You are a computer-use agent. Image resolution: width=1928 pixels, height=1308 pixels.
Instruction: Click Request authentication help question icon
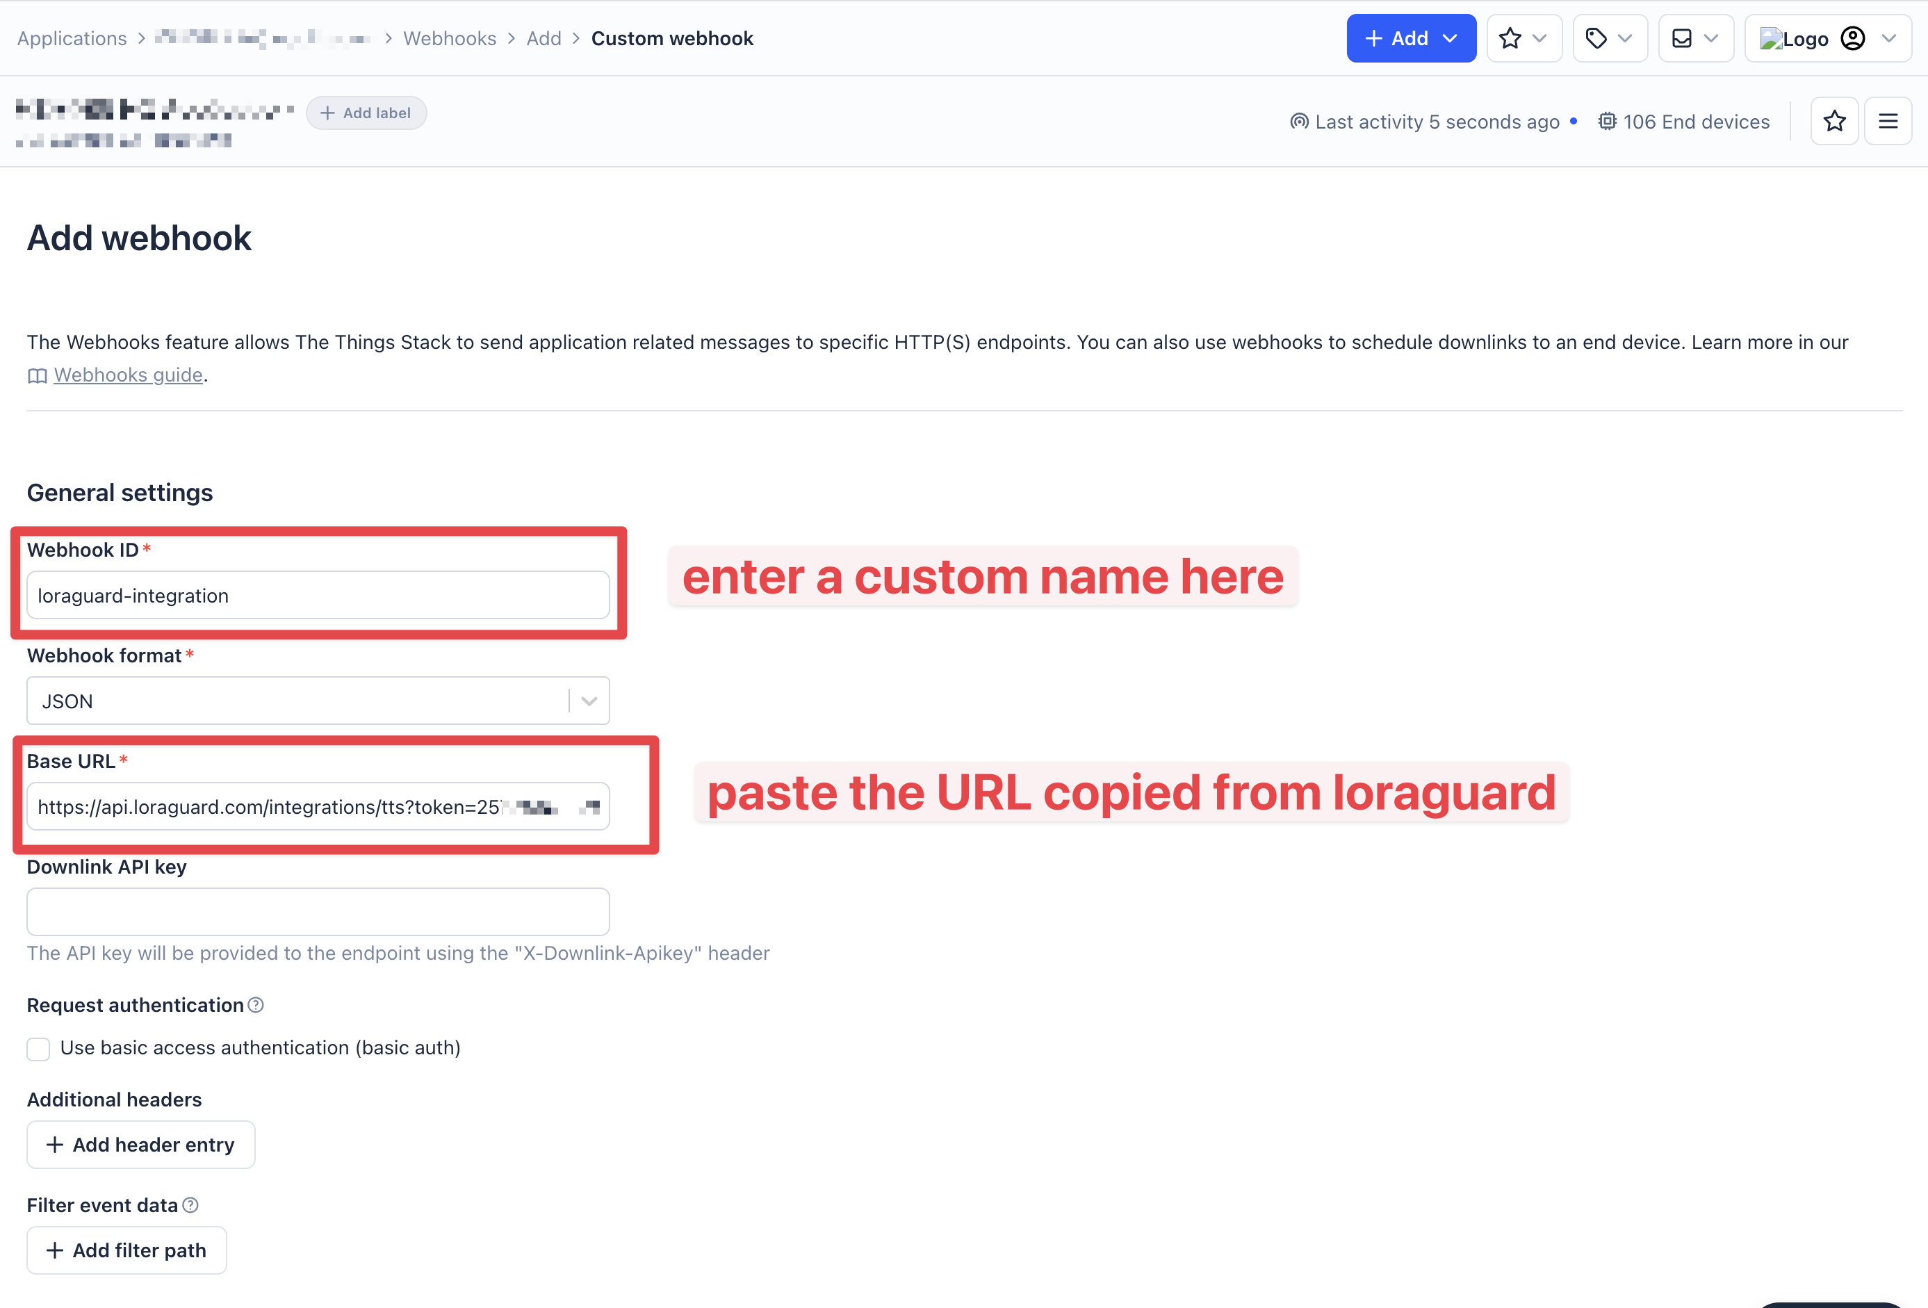(x=256, y=1004)
